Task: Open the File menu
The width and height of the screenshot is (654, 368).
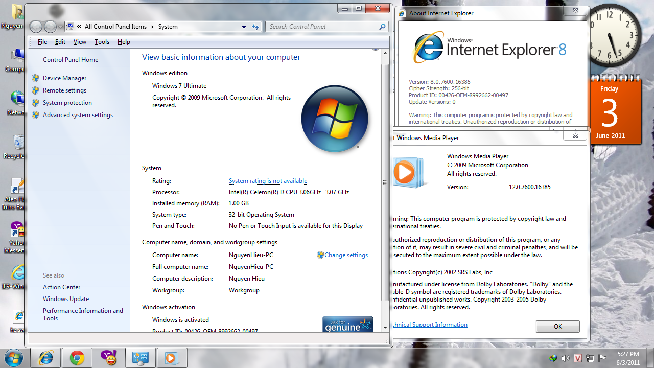Action: 42,42
